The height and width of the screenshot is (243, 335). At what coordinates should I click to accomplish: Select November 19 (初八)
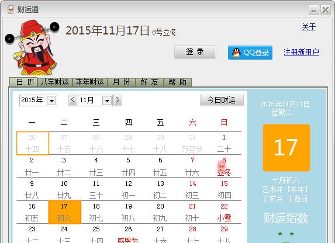(x=128, y=212)
